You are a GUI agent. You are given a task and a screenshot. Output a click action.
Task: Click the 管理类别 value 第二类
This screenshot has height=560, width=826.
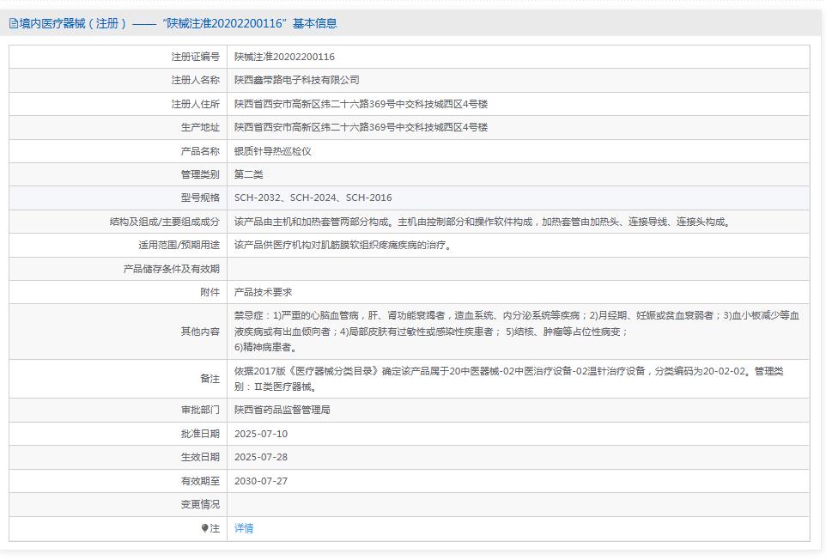coord(251,173)
